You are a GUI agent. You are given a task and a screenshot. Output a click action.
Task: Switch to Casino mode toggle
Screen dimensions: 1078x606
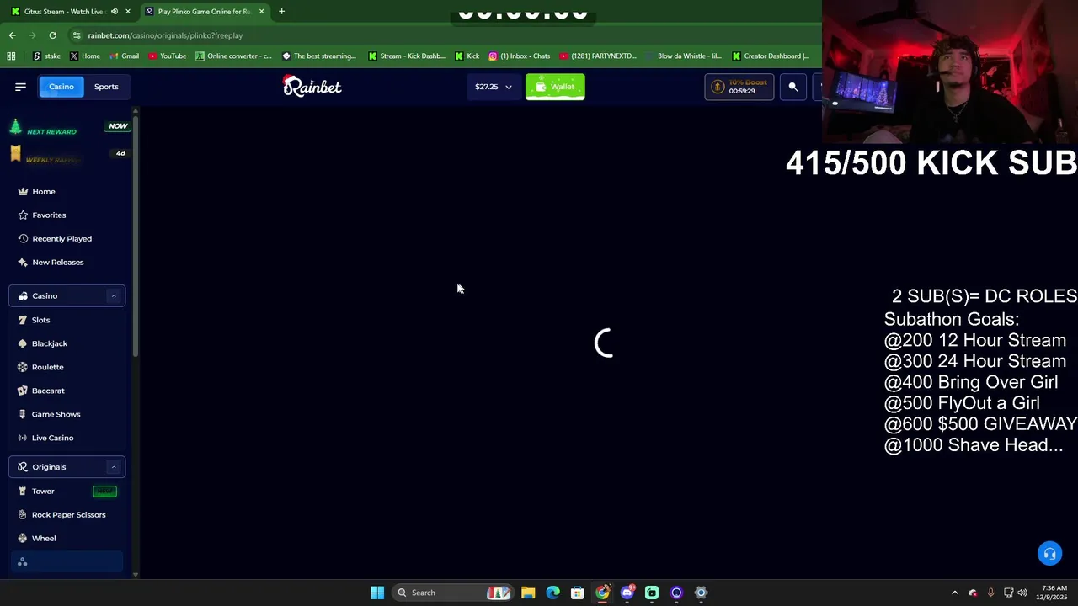point(61,87)
